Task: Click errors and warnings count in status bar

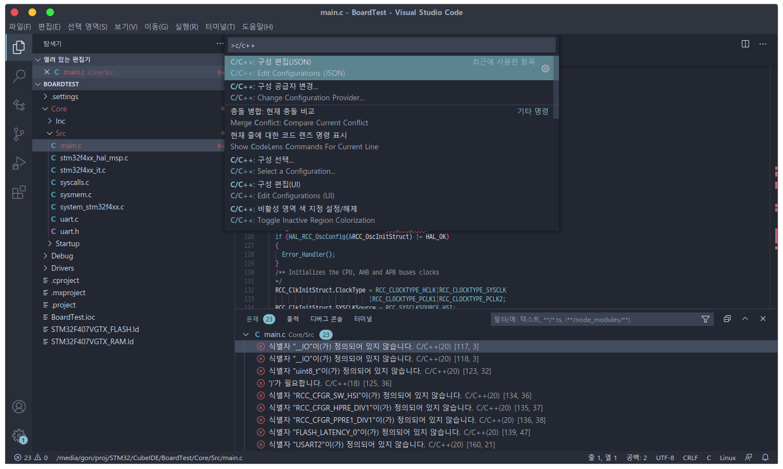Action: point(31,457)
